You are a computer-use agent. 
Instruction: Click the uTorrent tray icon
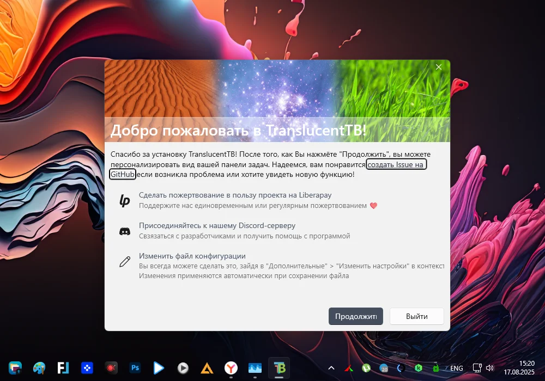[366, 368]
